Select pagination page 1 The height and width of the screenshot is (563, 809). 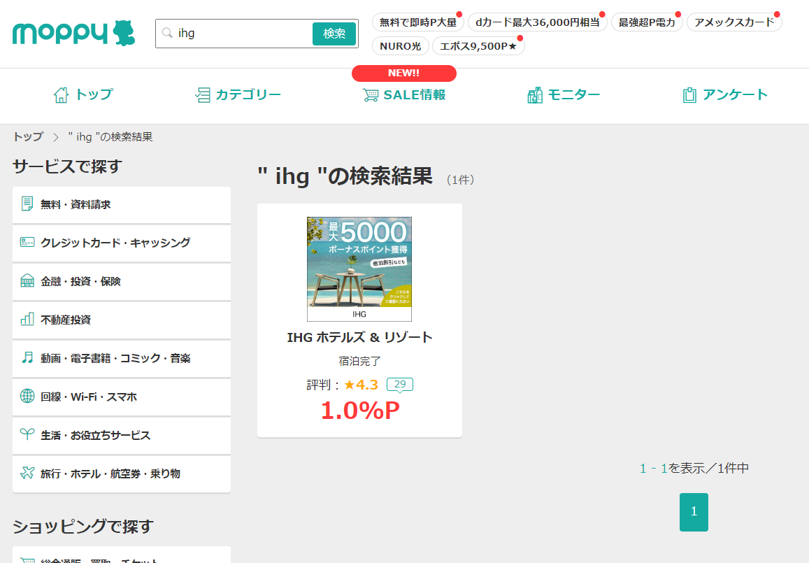click(x=694, y=512)
